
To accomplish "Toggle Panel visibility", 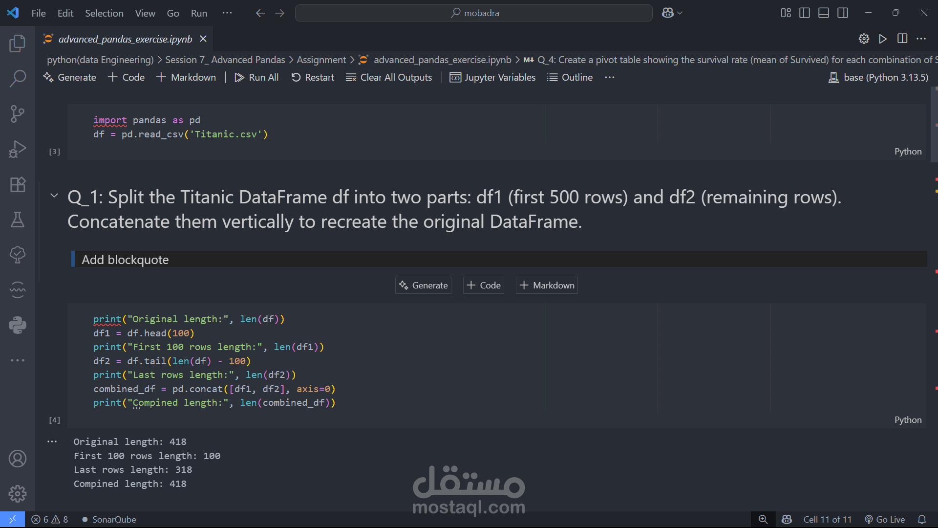I will pyautogui.click(x=824, y=13).
